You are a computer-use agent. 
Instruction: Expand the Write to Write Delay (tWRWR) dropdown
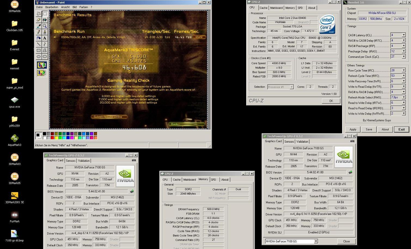pos(404,113)
